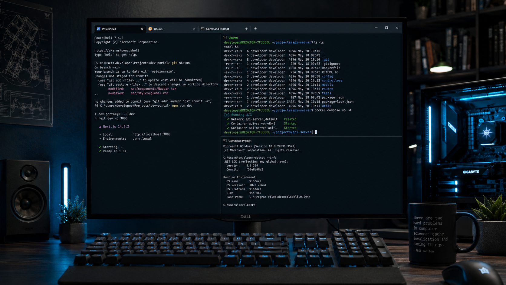Image resolution: width=506 pixels, height=285 pixels.
Task: Click the PowerShell icon on the first tab
Action: pyautogui.click(x=98, y=29)
